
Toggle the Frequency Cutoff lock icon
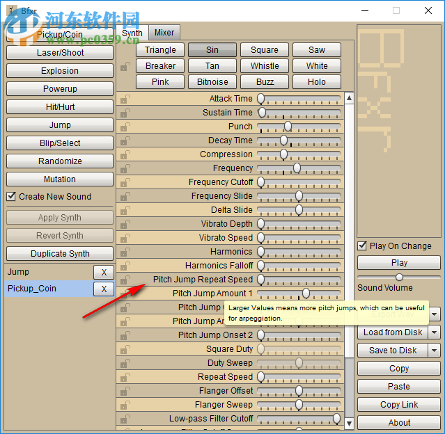click(125, 182)
